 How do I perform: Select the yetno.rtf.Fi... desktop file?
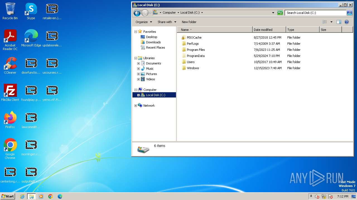(52, 93)
